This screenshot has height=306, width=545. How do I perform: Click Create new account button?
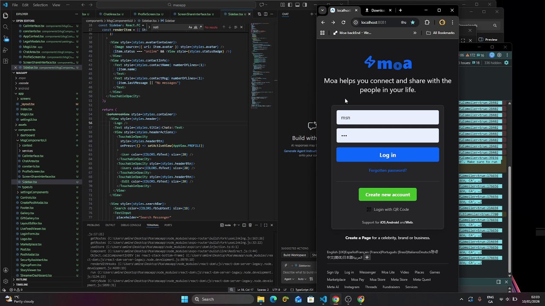(x=387, y=195)
